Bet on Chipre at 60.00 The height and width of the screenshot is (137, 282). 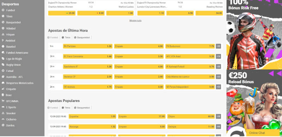point(191,116)
